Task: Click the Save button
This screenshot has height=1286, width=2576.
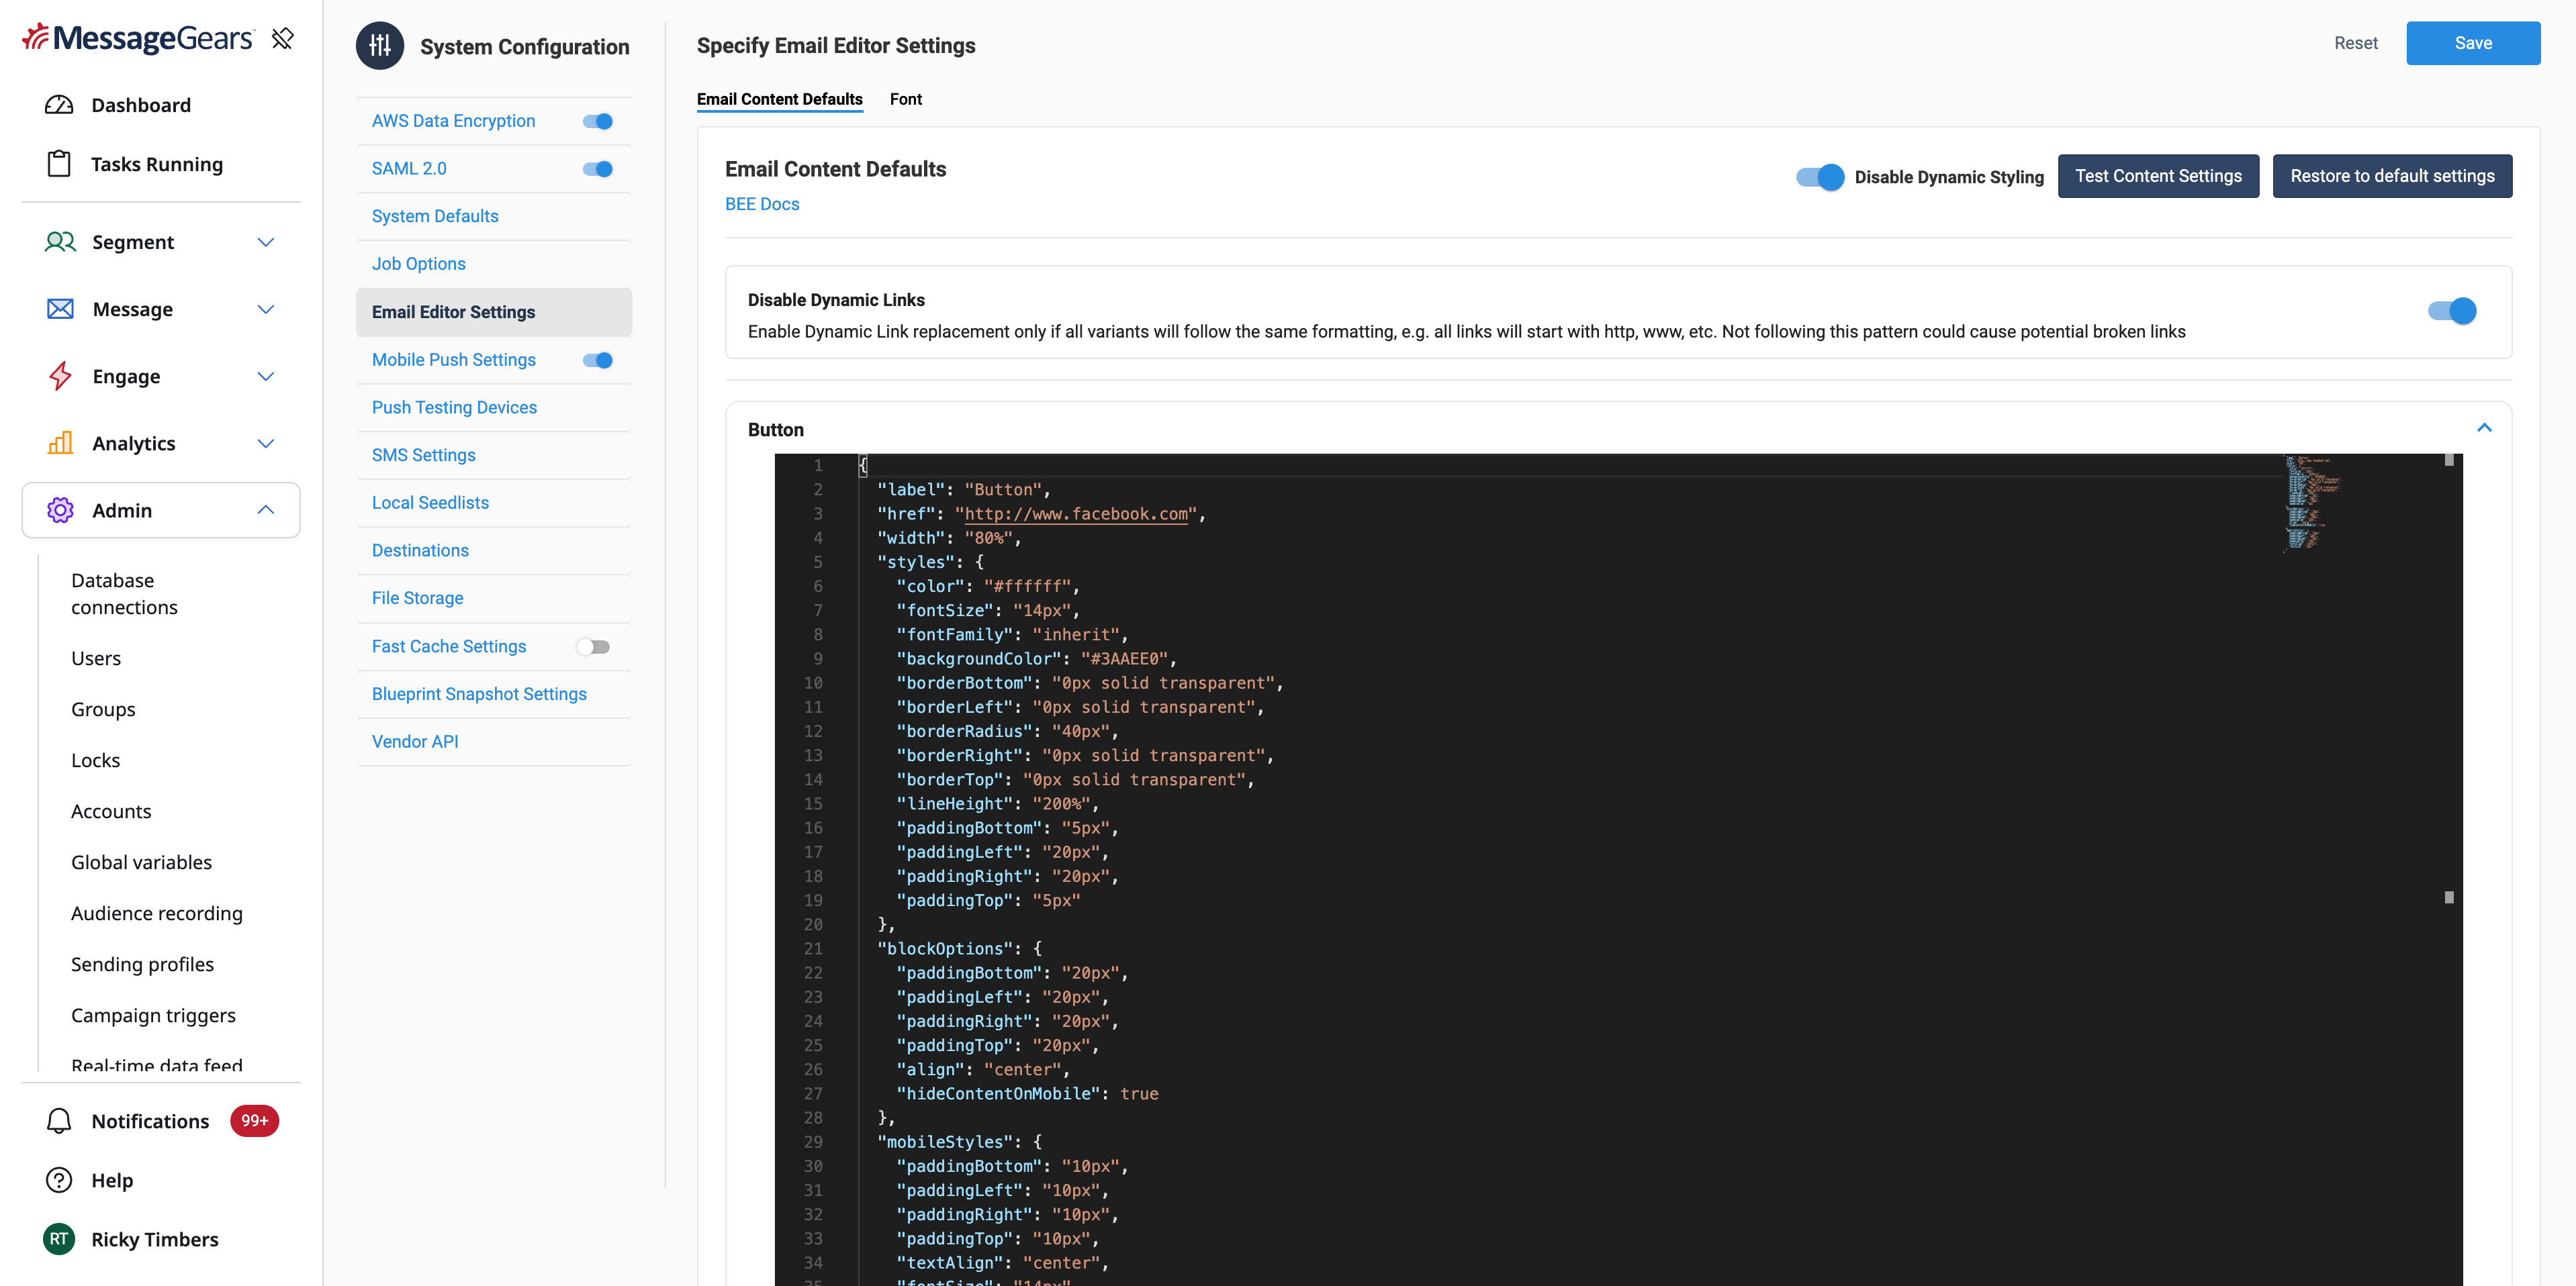Action: (x=2473, y=43)
